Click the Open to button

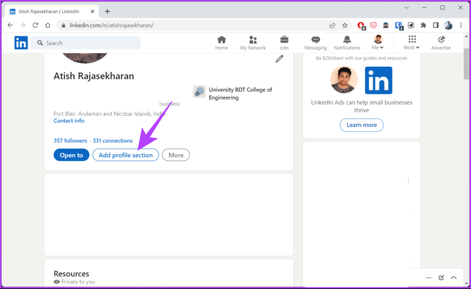pyautogui.click(x=71, y=155)
